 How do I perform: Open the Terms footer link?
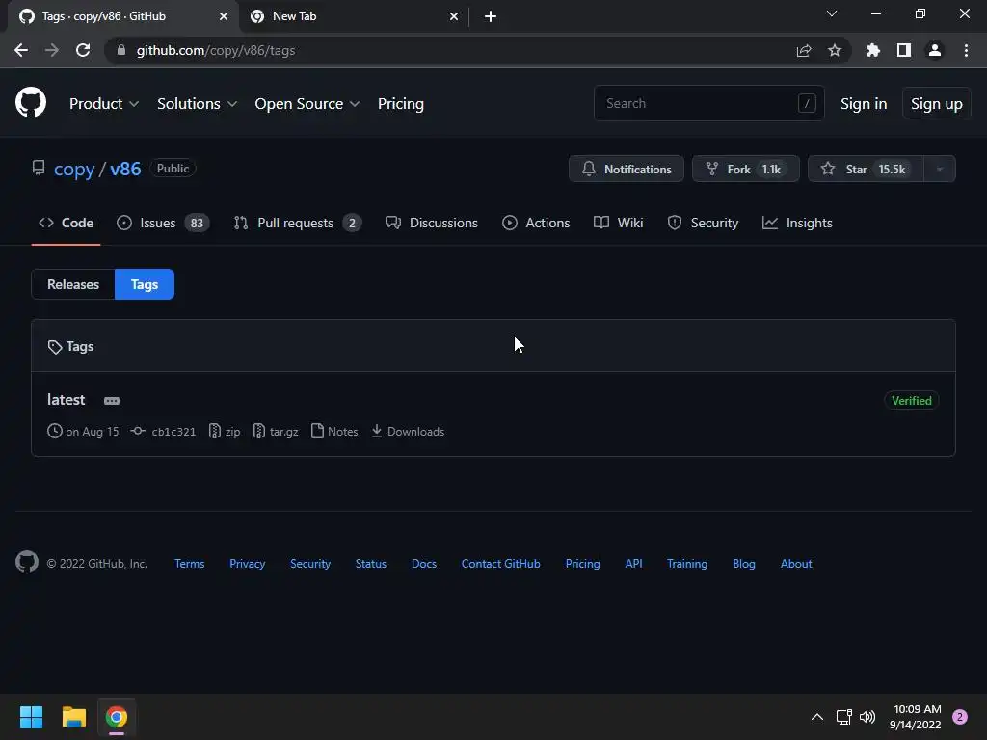pyautogui.click(x=190, y=564)
